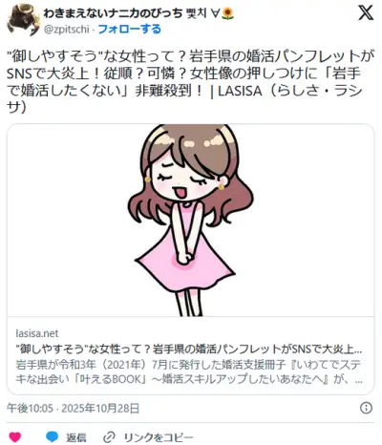Click the フォローする follow link
This screenshot has height=445, width=382.
tap(129, 30)
